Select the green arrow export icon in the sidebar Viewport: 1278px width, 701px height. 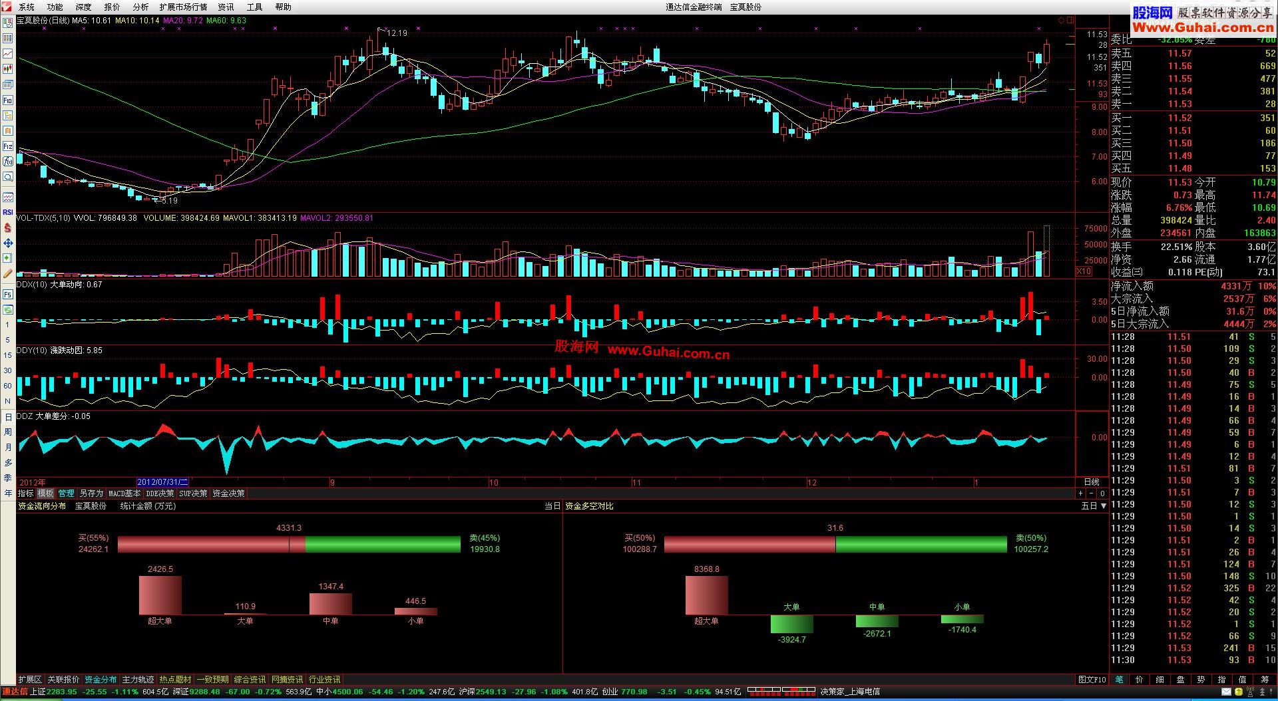tap(8, 258)
